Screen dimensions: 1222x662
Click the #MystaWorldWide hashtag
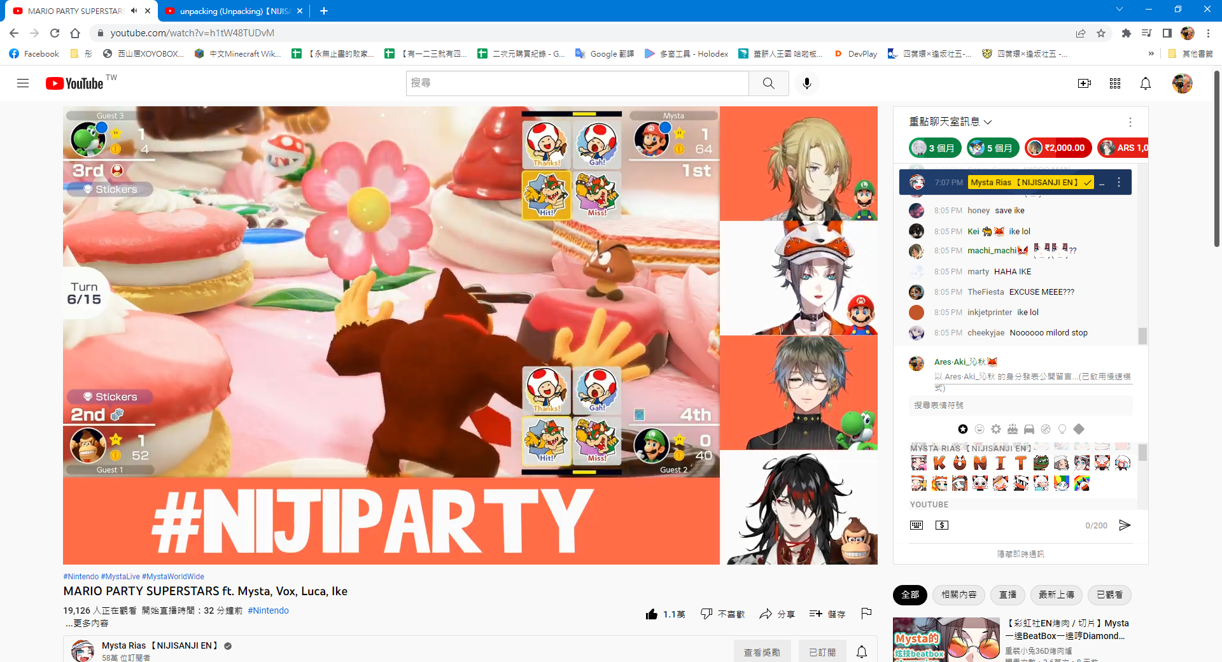tap(173, 577)
